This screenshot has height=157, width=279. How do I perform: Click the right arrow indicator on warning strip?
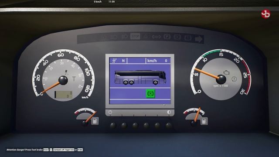pos(199,39)
